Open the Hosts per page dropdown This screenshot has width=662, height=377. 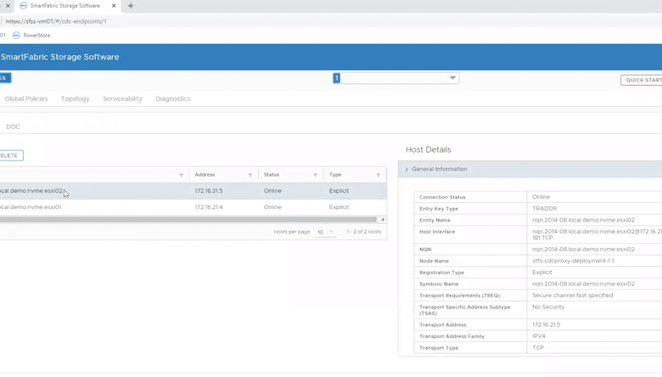tap(326, 232)
